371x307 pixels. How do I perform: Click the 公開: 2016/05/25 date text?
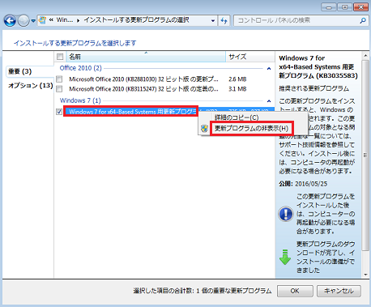pos(303,184)
